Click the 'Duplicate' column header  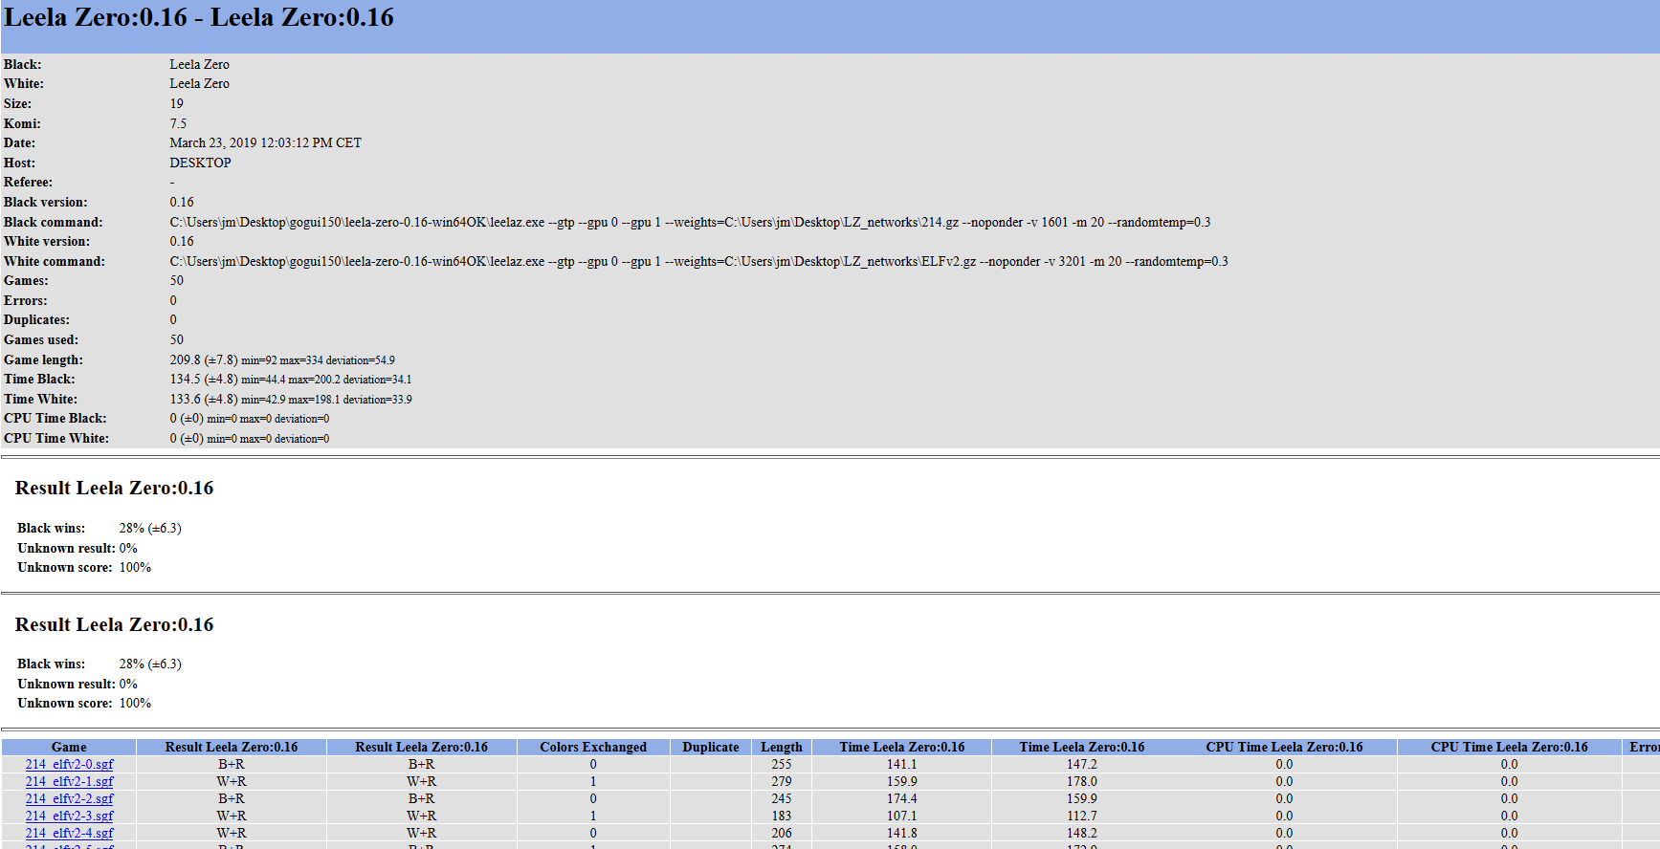point(711,747)
